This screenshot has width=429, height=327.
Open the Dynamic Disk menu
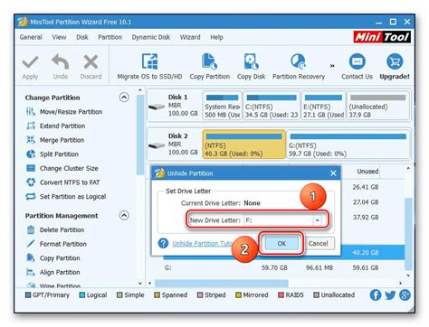tap(151, 37)
